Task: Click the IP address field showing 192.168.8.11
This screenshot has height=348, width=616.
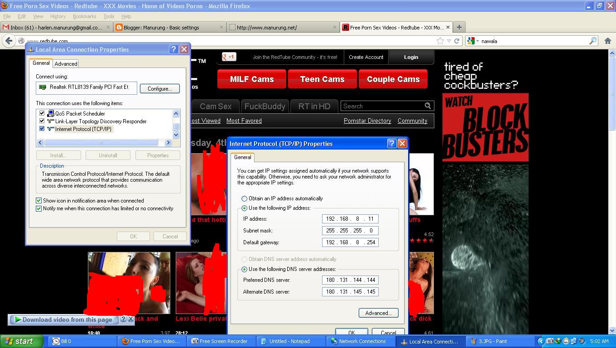Action: (x=350, y=219)
